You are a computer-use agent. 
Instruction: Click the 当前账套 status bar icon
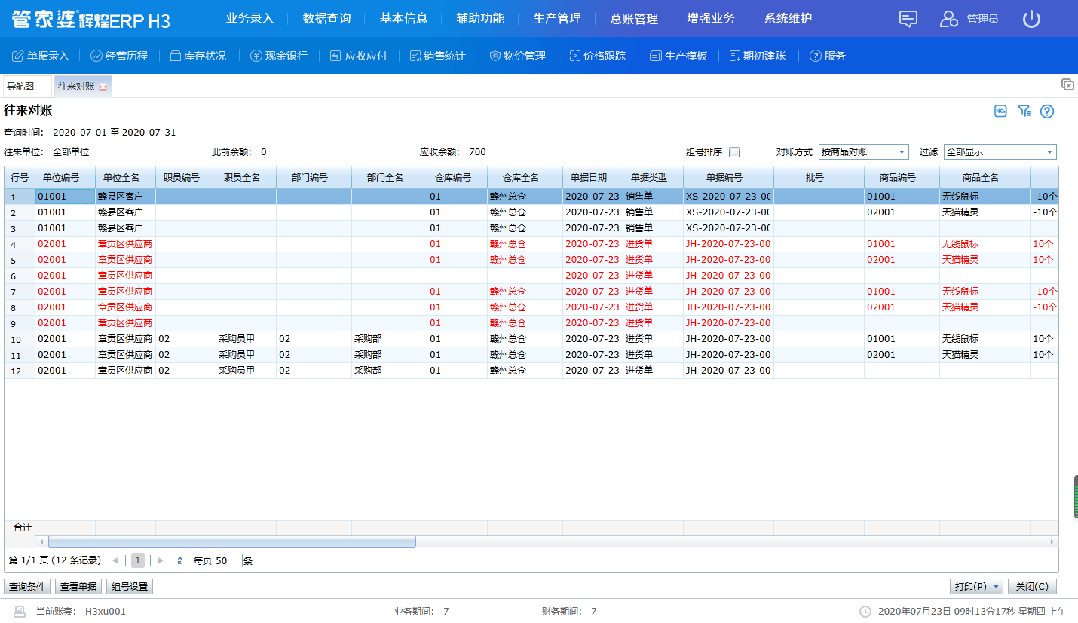20,611
